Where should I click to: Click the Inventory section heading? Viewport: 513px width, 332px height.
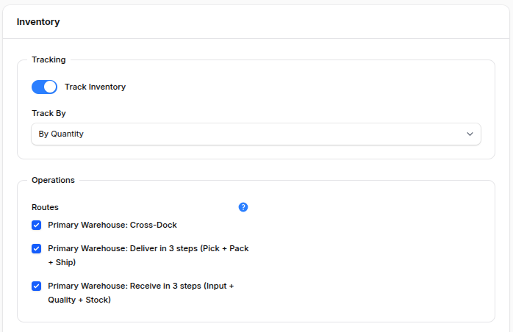pyautogui.click(x=38, y=22)
